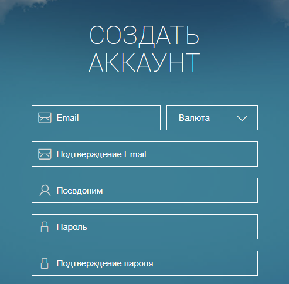Activate the Псевдоним nickname field
This screenshot has width=289, height=284.
[x=145, y=190]
